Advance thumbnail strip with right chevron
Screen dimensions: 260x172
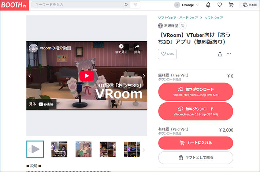pyautogui.click(x=144, y=150)
